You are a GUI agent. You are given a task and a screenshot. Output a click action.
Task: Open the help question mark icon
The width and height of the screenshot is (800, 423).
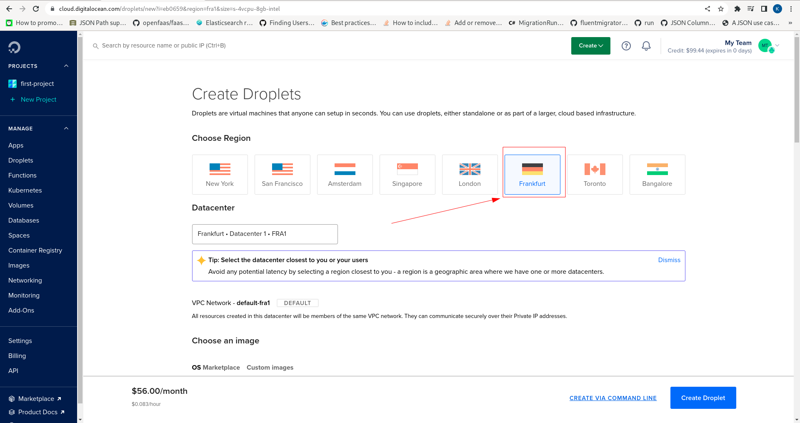point(626,46)
